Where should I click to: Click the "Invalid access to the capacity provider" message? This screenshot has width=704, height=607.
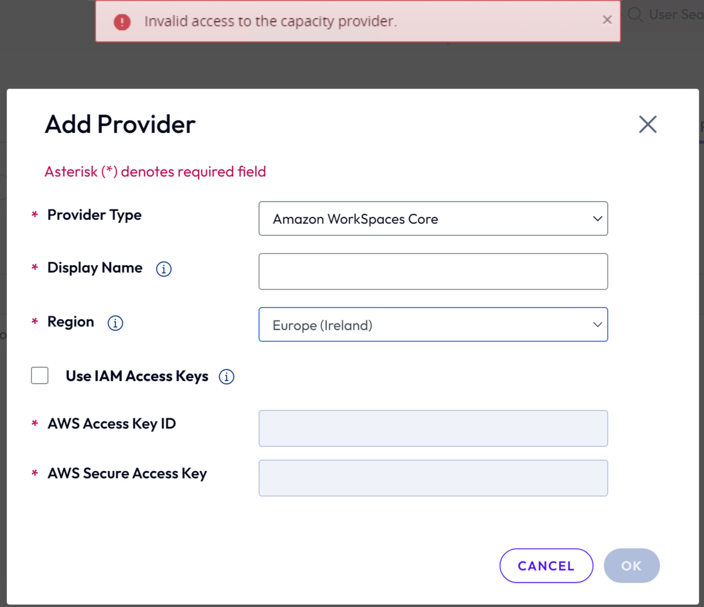point(270,21)
